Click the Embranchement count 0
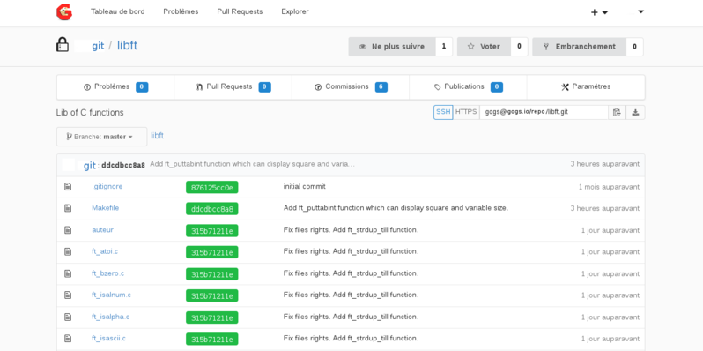The height and width of the screenshot is (351, 703). click(635, 47)
